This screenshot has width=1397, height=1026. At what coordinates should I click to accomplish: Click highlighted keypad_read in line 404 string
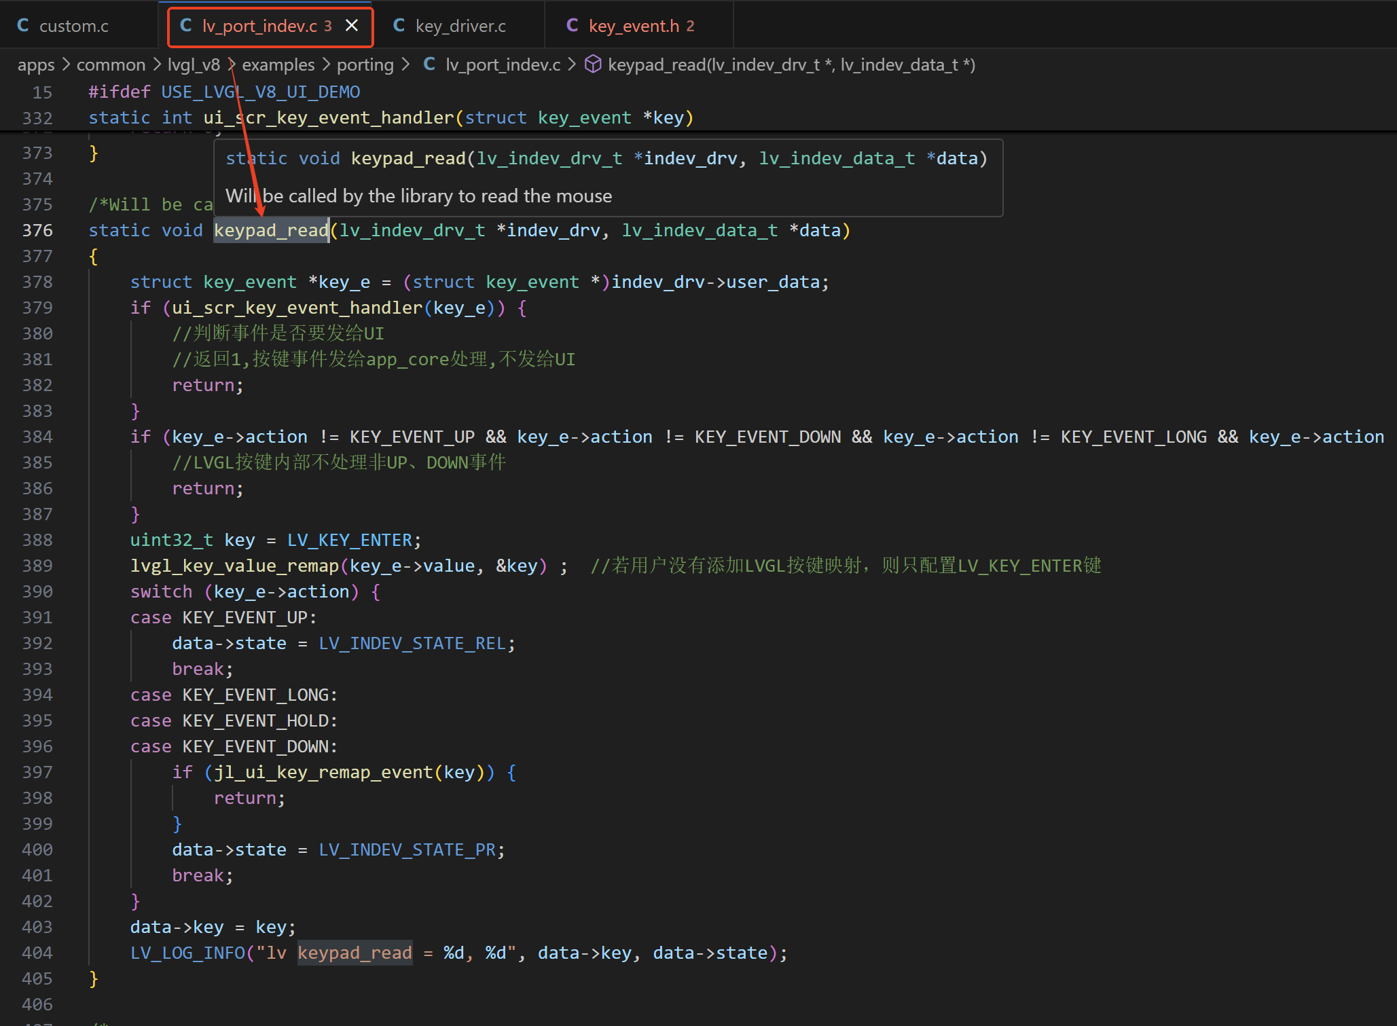pos(355,953)
